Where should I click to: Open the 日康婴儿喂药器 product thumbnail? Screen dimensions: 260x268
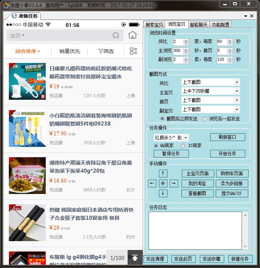[x=27, y=81]
